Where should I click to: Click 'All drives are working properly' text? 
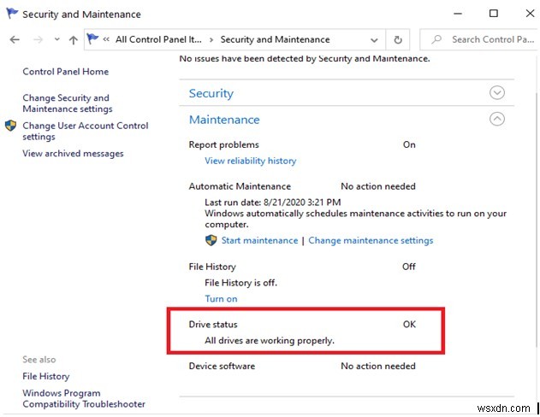pos(270,341)
